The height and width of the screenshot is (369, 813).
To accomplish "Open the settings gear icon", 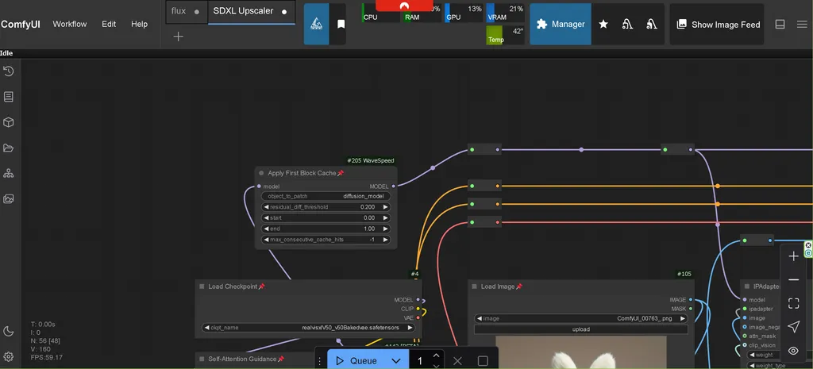I will [8, 356].
